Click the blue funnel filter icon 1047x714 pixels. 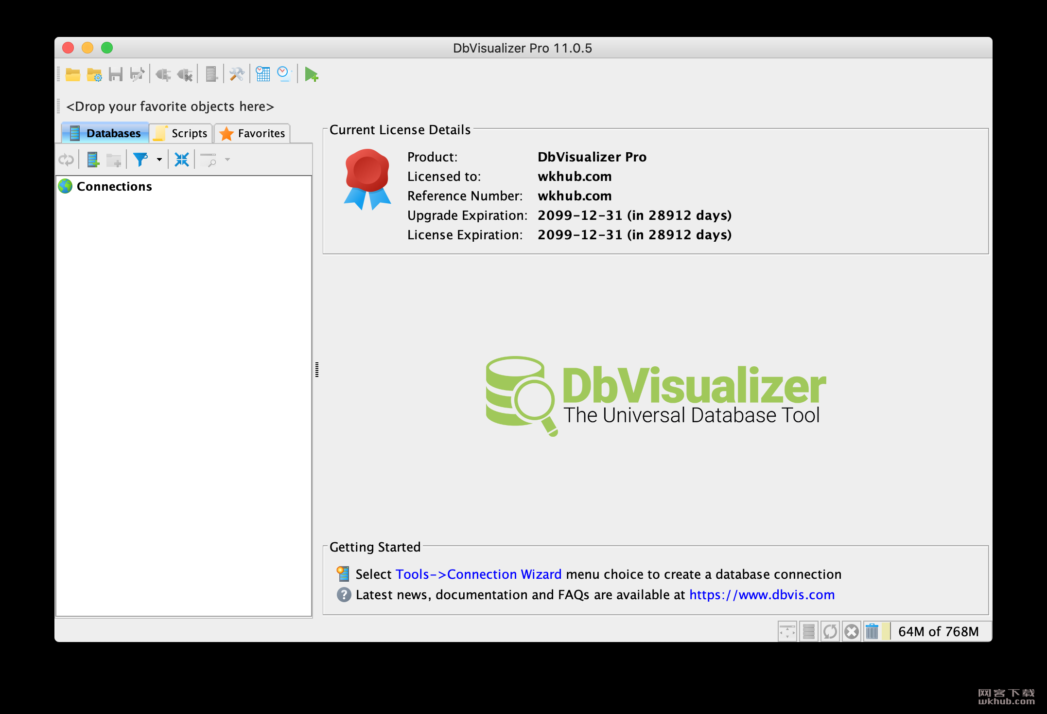tap(140, 159)
